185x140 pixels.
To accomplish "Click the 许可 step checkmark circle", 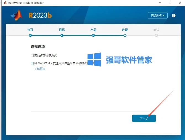I will tap(30, 35).
